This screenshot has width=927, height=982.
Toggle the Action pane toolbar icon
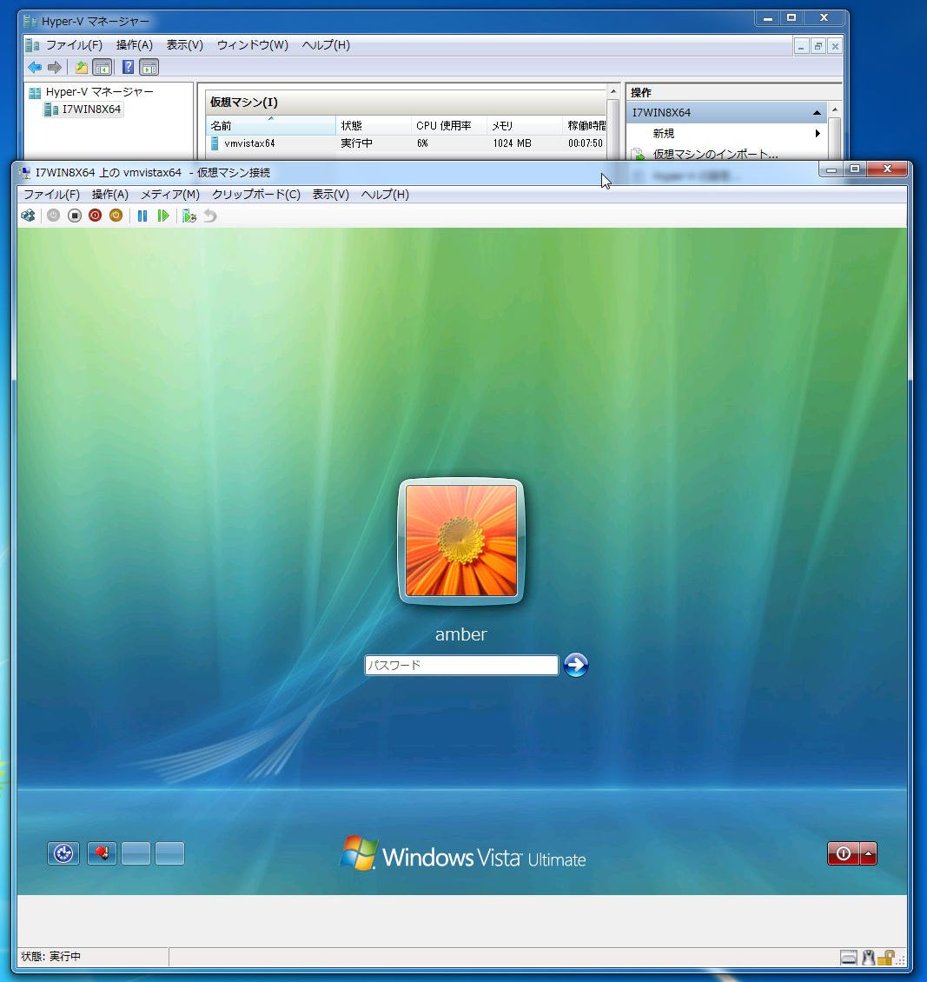click(149, 67)
